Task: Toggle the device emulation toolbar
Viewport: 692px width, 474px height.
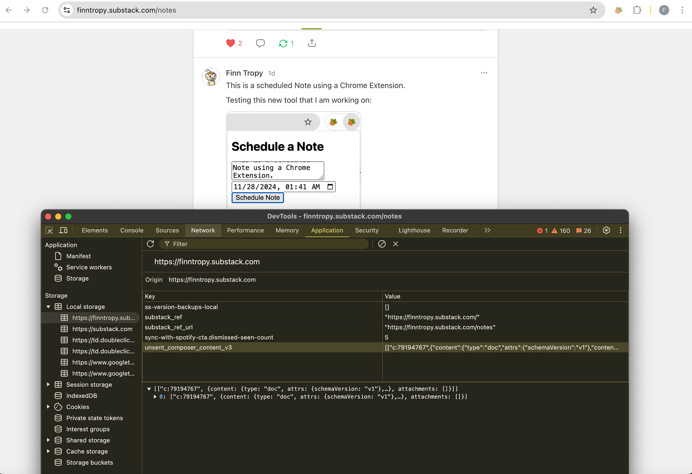Action: coord(63,230)
